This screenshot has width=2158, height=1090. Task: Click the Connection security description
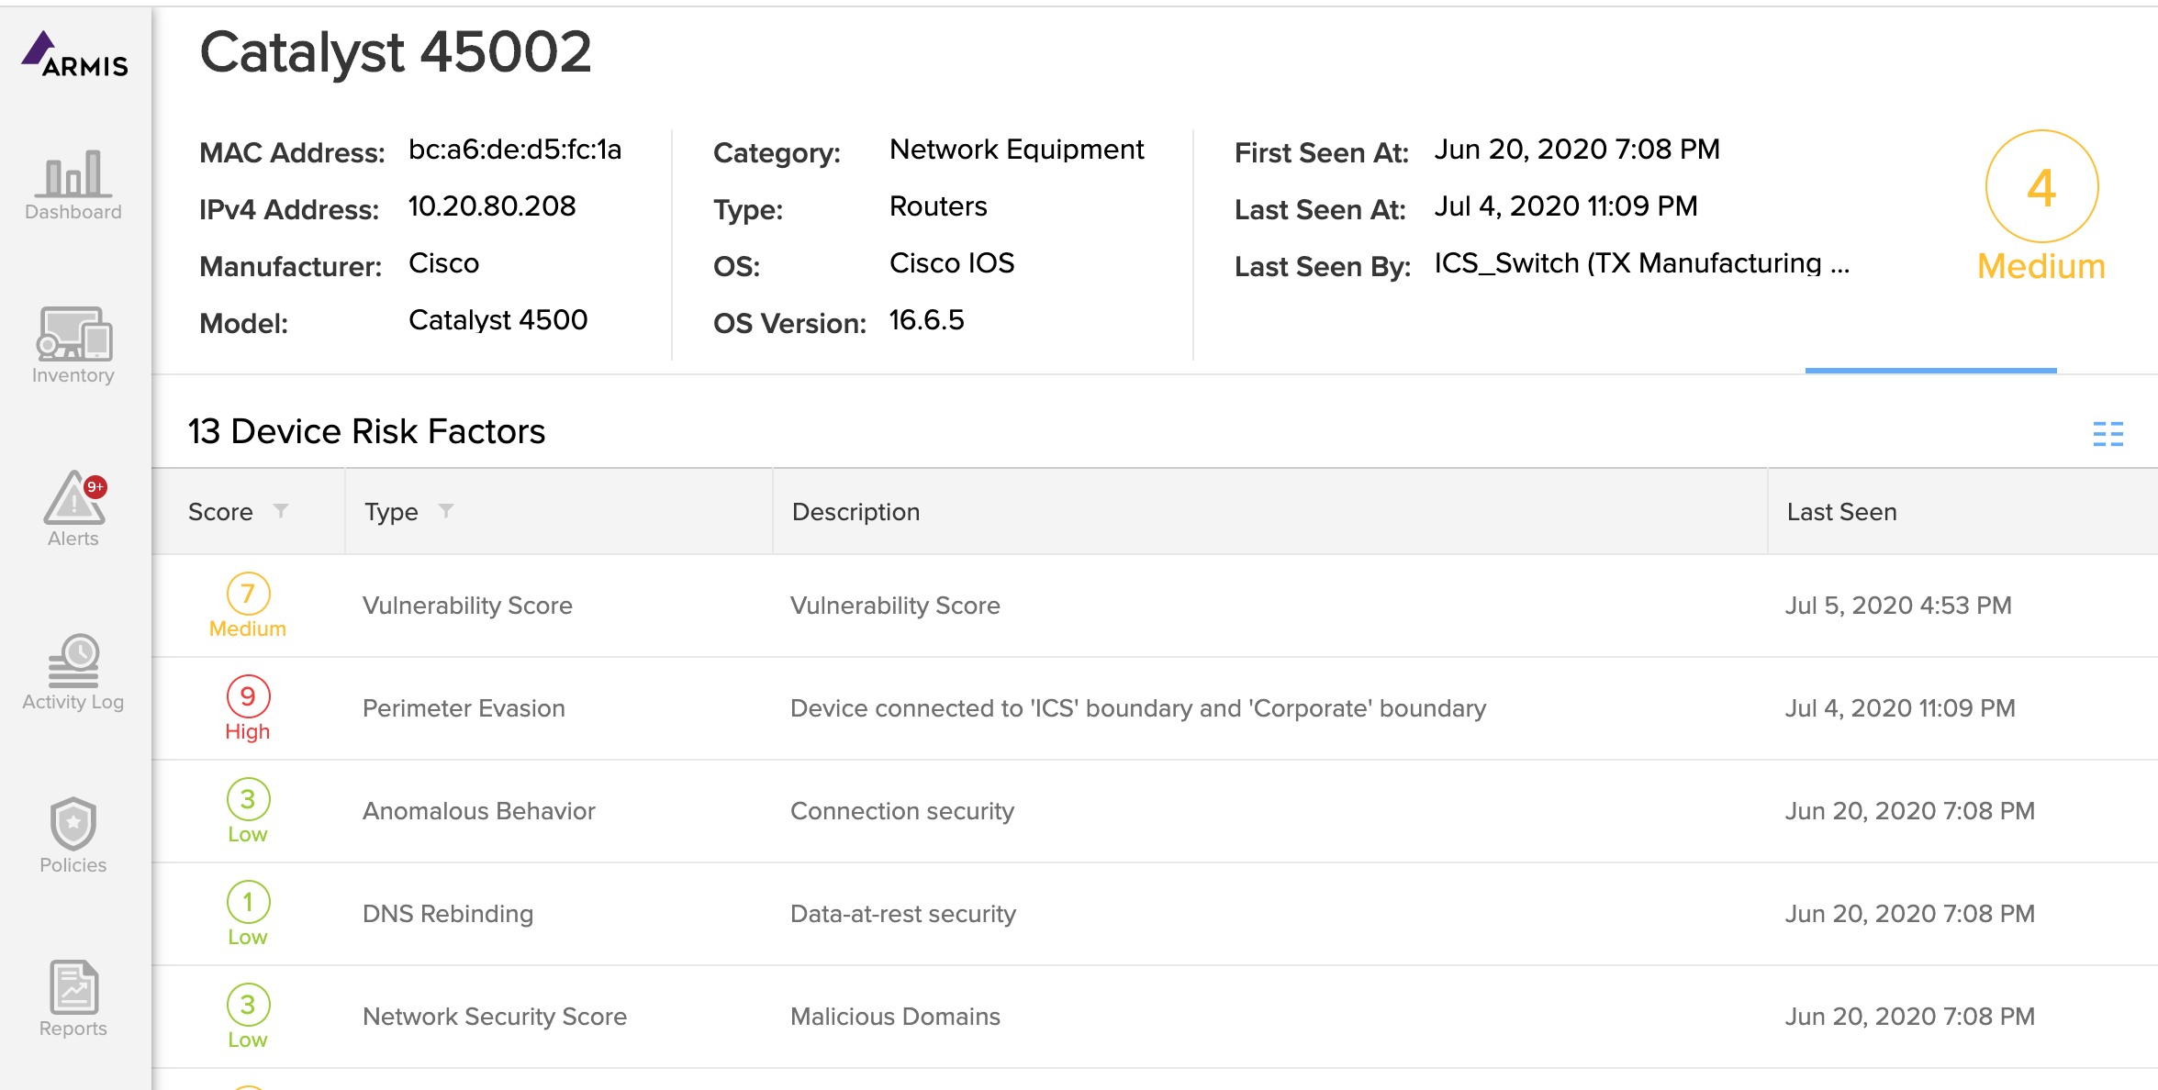pos(902,811)
